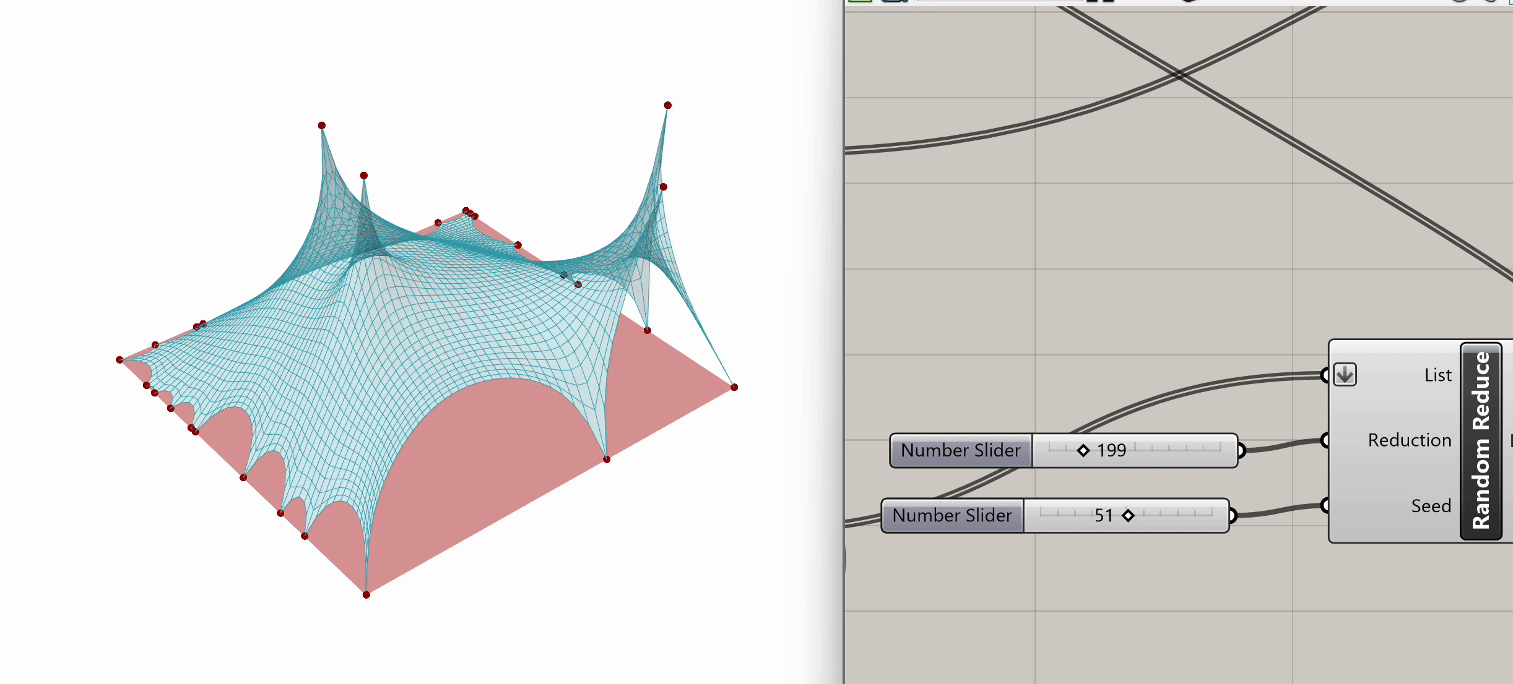Click the List input grip on Random Reduce

1325,375
